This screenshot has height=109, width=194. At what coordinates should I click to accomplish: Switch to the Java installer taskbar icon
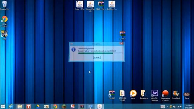click(100, 106)
